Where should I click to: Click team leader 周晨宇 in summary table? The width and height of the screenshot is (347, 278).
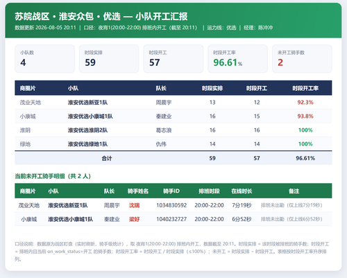click(x=164, y=103)
